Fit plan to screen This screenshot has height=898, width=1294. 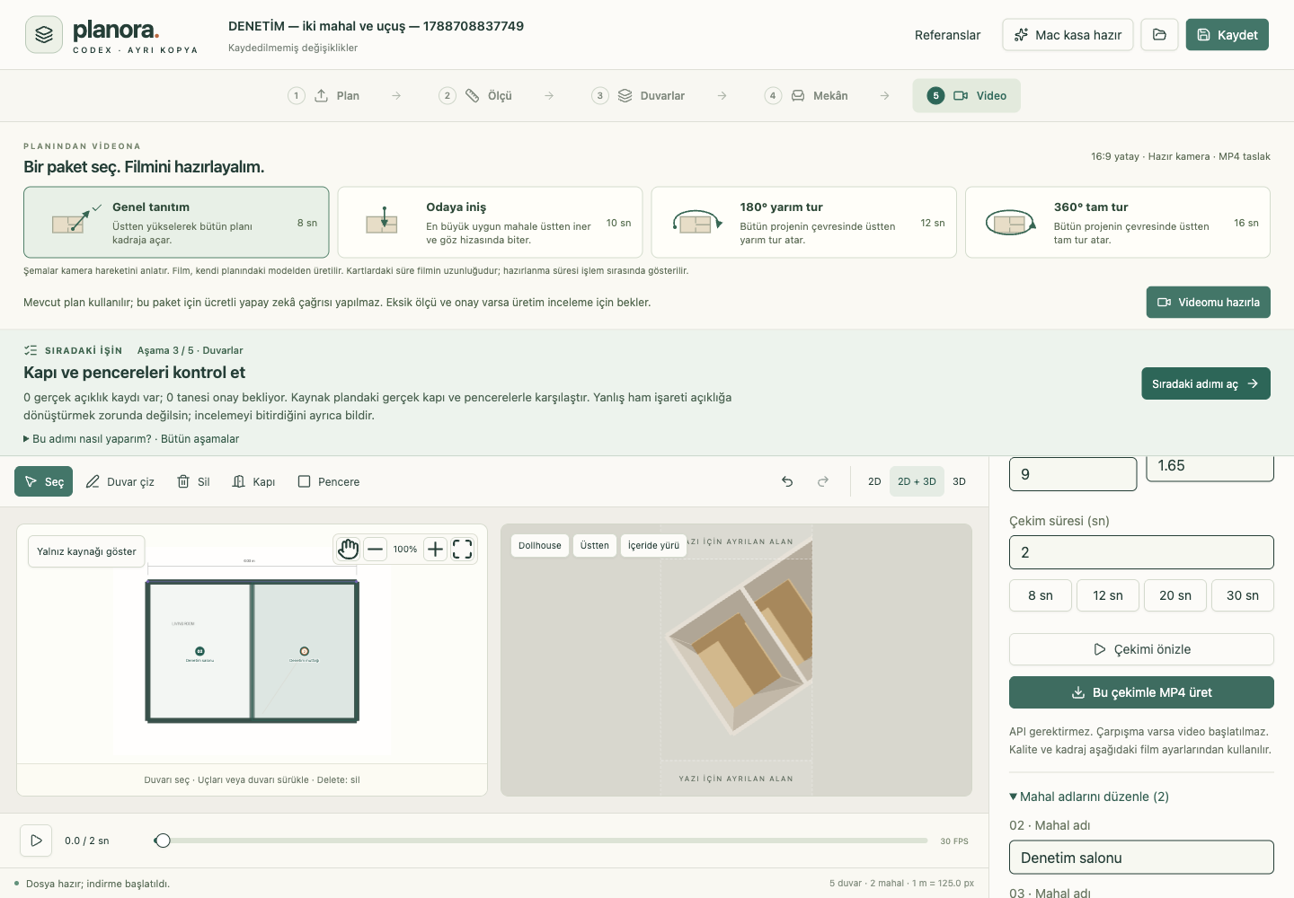(462, 549)
